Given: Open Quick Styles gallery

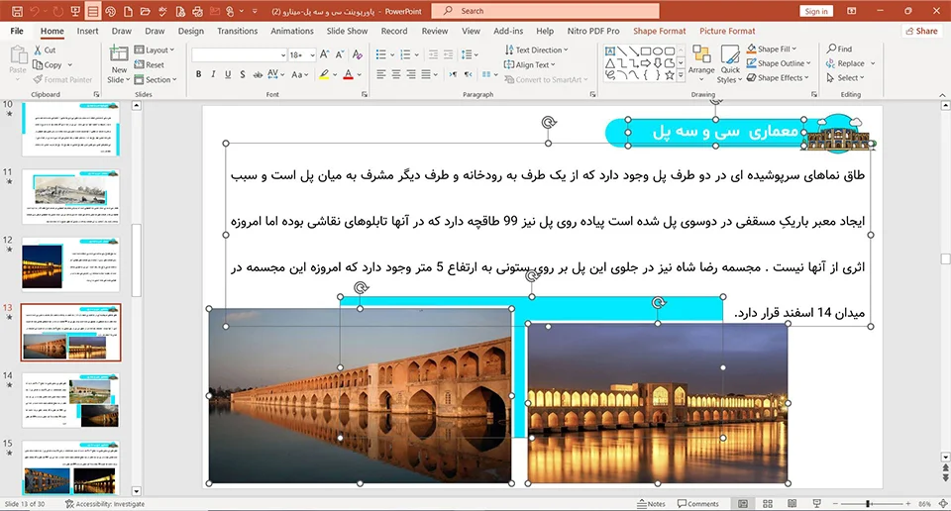Looking at the screenshot, I should 730,64.
